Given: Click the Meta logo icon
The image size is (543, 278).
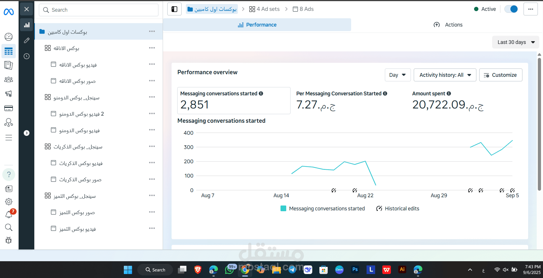Looking at the screenshot, I should pos(9,12).
